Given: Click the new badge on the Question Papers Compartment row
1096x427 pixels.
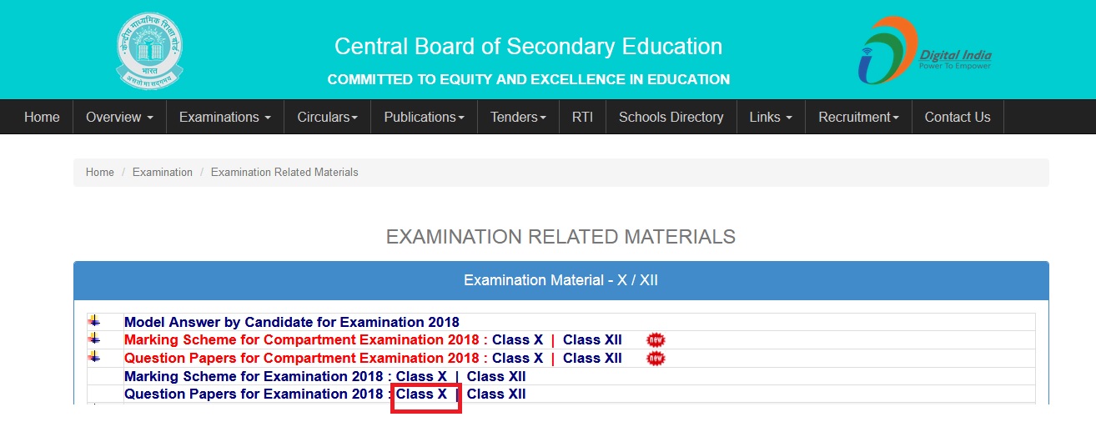Looking at the screenshot, I should point(656,359).
